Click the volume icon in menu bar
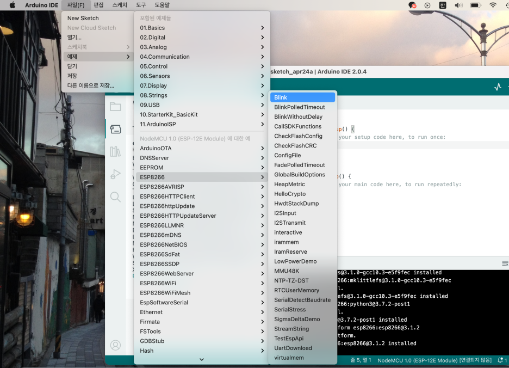The width and height of the screenshot is (509, 368). (458, 5)
